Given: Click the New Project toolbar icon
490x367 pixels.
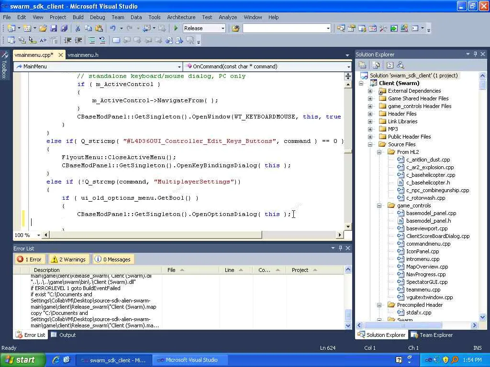Looking at the screenshot, I should coord(11,28).
